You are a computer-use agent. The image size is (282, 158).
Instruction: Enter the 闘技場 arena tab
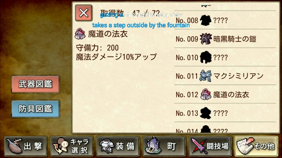(x=210, y=146)
